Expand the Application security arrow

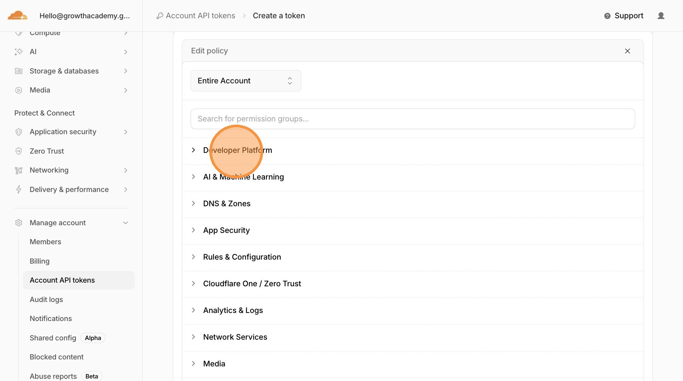[126, 132]
